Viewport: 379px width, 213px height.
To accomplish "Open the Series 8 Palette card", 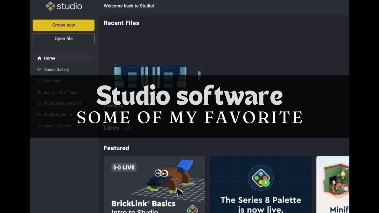I will 261,185.
